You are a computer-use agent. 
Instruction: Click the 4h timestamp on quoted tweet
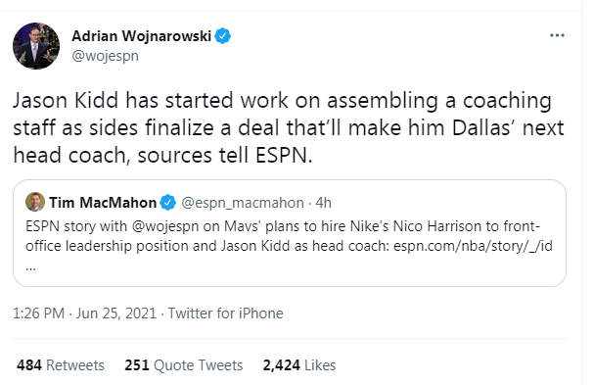[x=324, y=203]
